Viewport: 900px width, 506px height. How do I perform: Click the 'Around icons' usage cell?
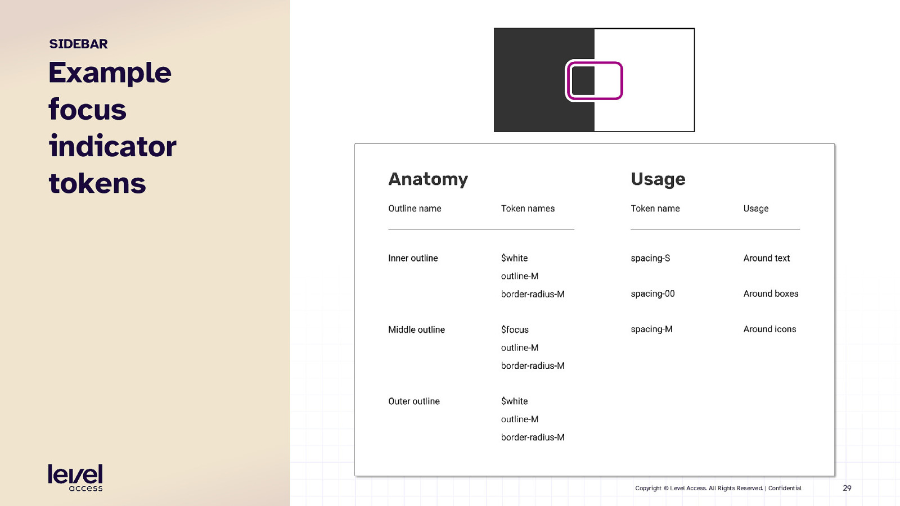tap(769, 329)
